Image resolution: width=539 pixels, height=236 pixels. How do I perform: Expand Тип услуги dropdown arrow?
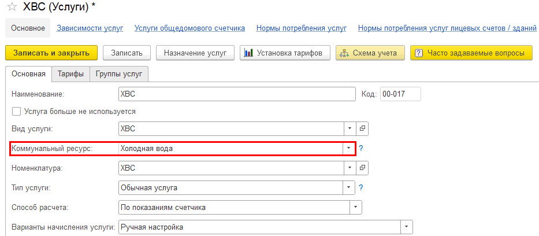348,187
